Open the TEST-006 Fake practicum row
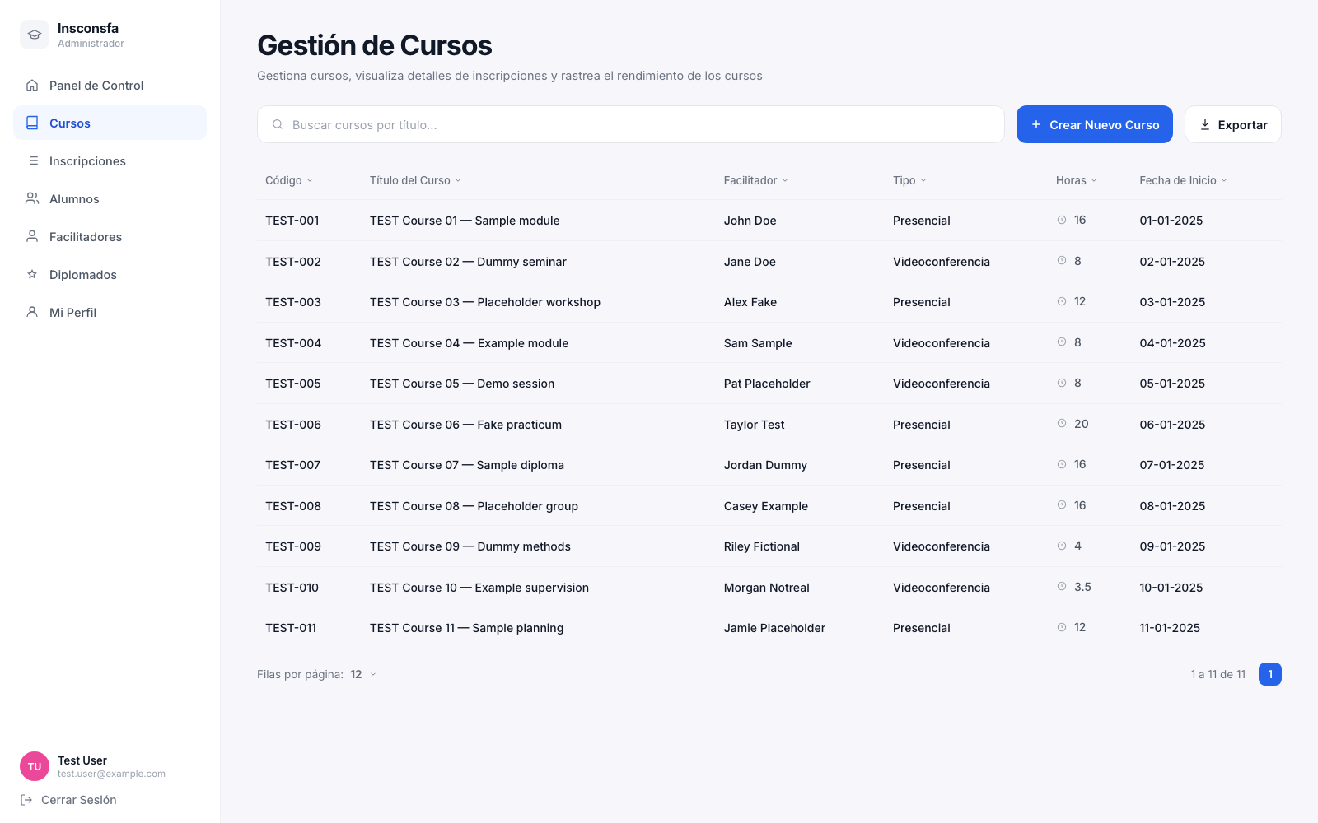1318x823 pixels. [x=769, y=425]
